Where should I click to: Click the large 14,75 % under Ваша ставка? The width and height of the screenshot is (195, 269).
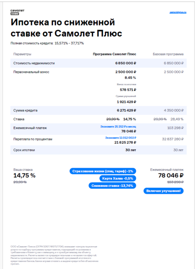click(24, 176)
